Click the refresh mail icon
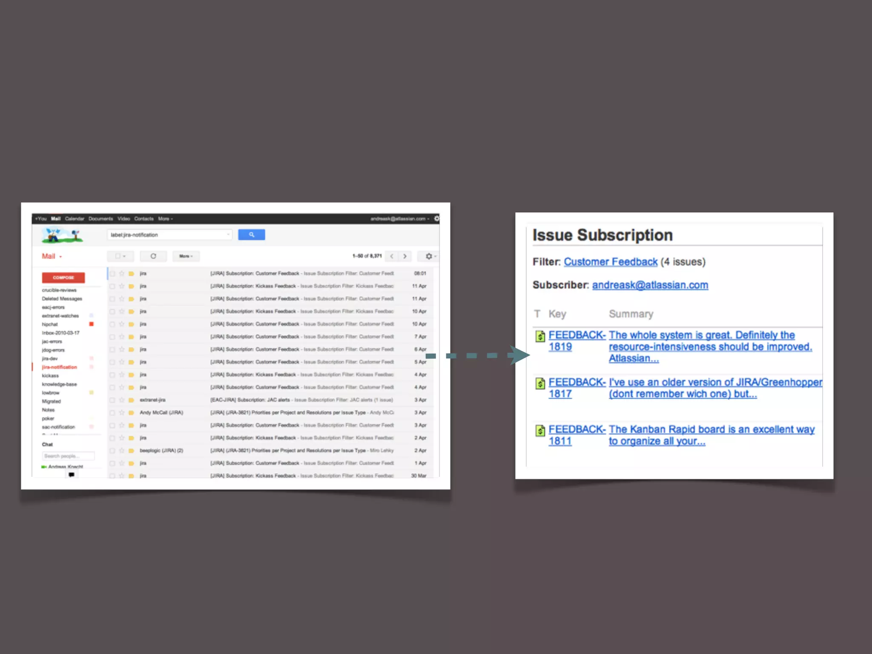Screen dimensions: 872x654 click(x=153, y=256)
